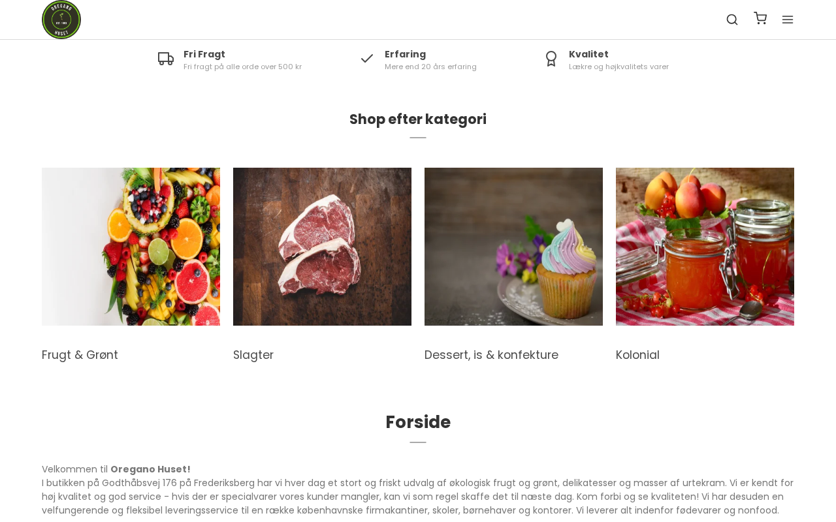Open the Kolonial jam jars image
Viewport: 836px width, 522px height.
pos(705,247)
